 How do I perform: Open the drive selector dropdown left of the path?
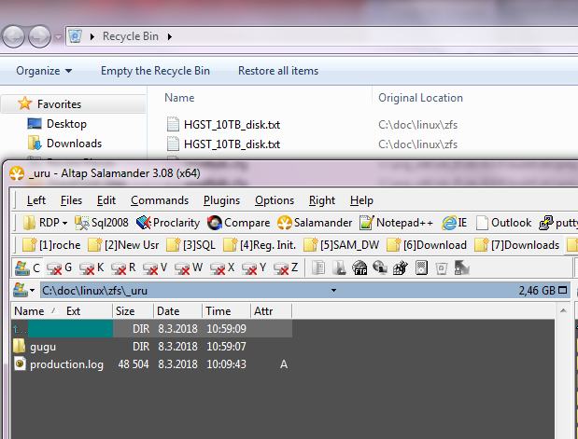pyautogui.click(x=24, y=290)
